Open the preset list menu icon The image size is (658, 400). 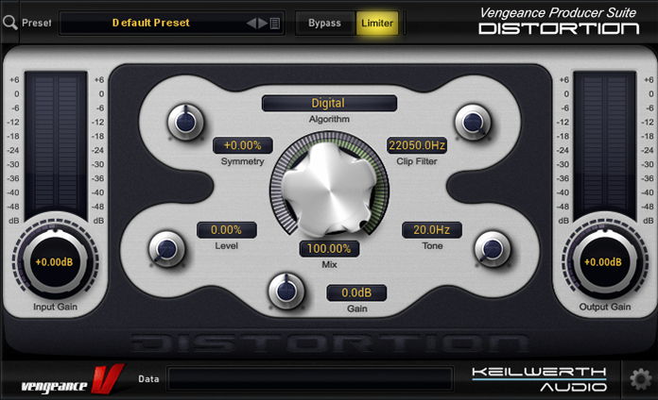[x=275, y=23]
